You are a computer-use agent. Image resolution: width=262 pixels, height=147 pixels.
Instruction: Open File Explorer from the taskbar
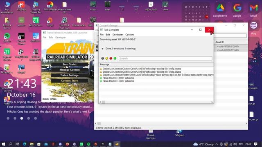coord(32,144)
